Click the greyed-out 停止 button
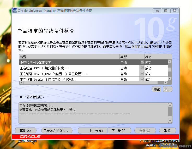Image resolution: width=192 pixels, height=149 pixels. 167,89
